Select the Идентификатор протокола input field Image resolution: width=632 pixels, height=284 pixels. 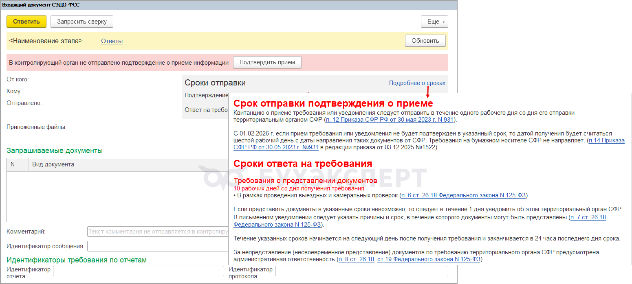361,271
